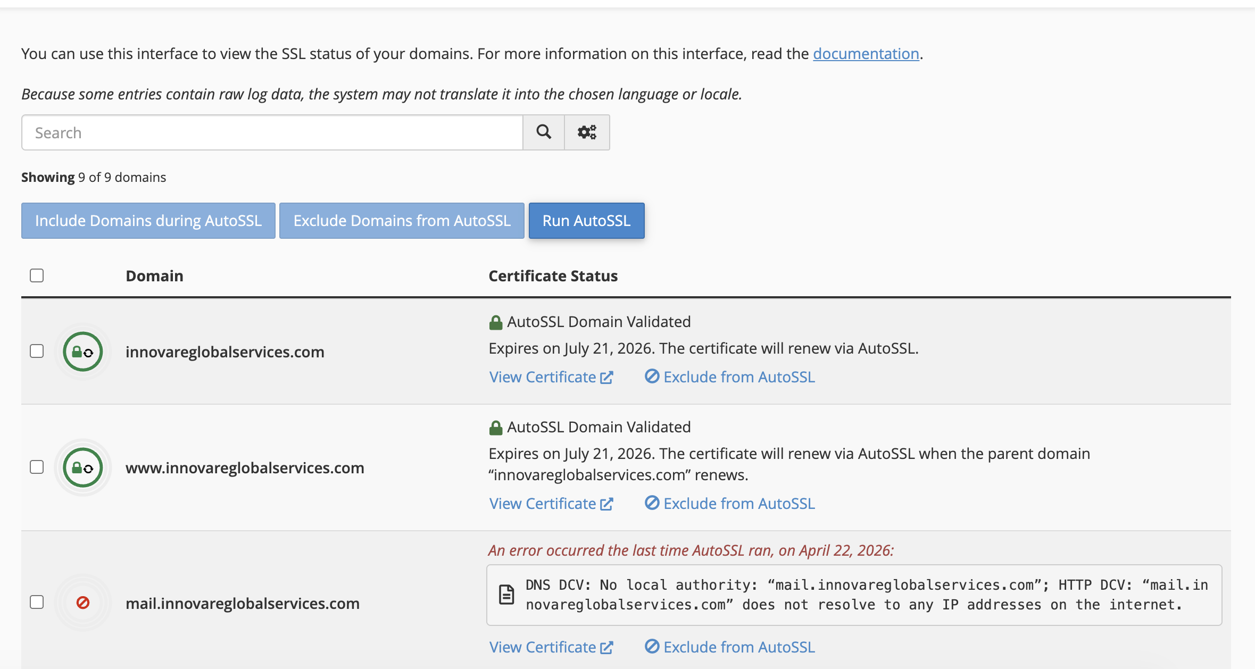Open the documentation link
Screen dimensions: 1255x669
[x=866, y=54]
